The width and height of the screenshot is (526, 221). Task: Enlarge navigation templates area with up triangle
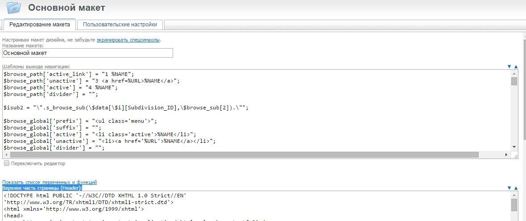[x=516, y=67]
